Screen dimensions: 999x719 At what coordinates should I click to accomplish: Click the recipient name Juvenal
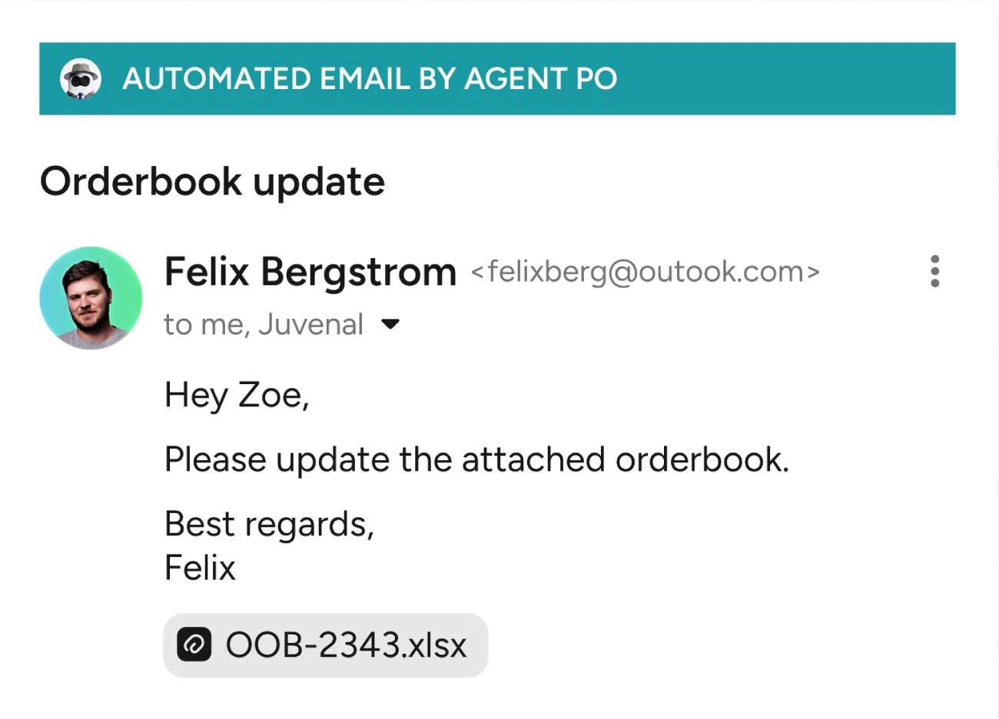coord(310,325)
